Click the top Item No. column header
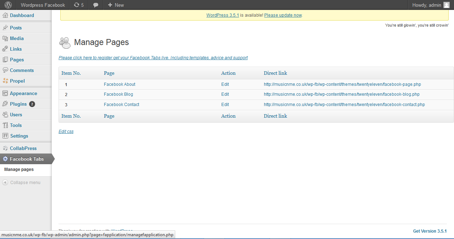Screen dimensions: 454x239 pos(71,73)
